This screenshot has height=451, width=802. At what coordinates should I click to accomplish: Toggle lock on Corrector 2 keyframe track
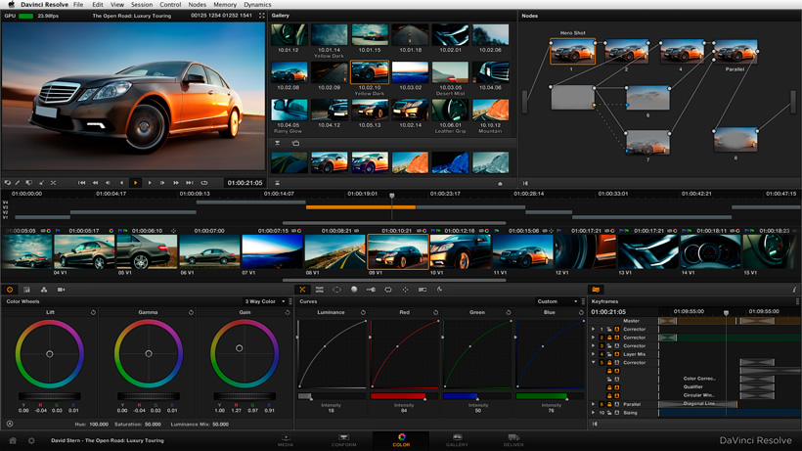(x=608, y=338)
